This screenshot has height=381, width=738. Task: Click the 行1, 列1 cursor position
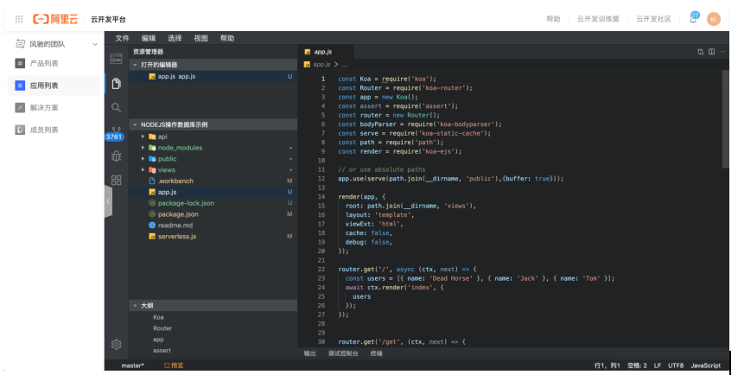608,365
